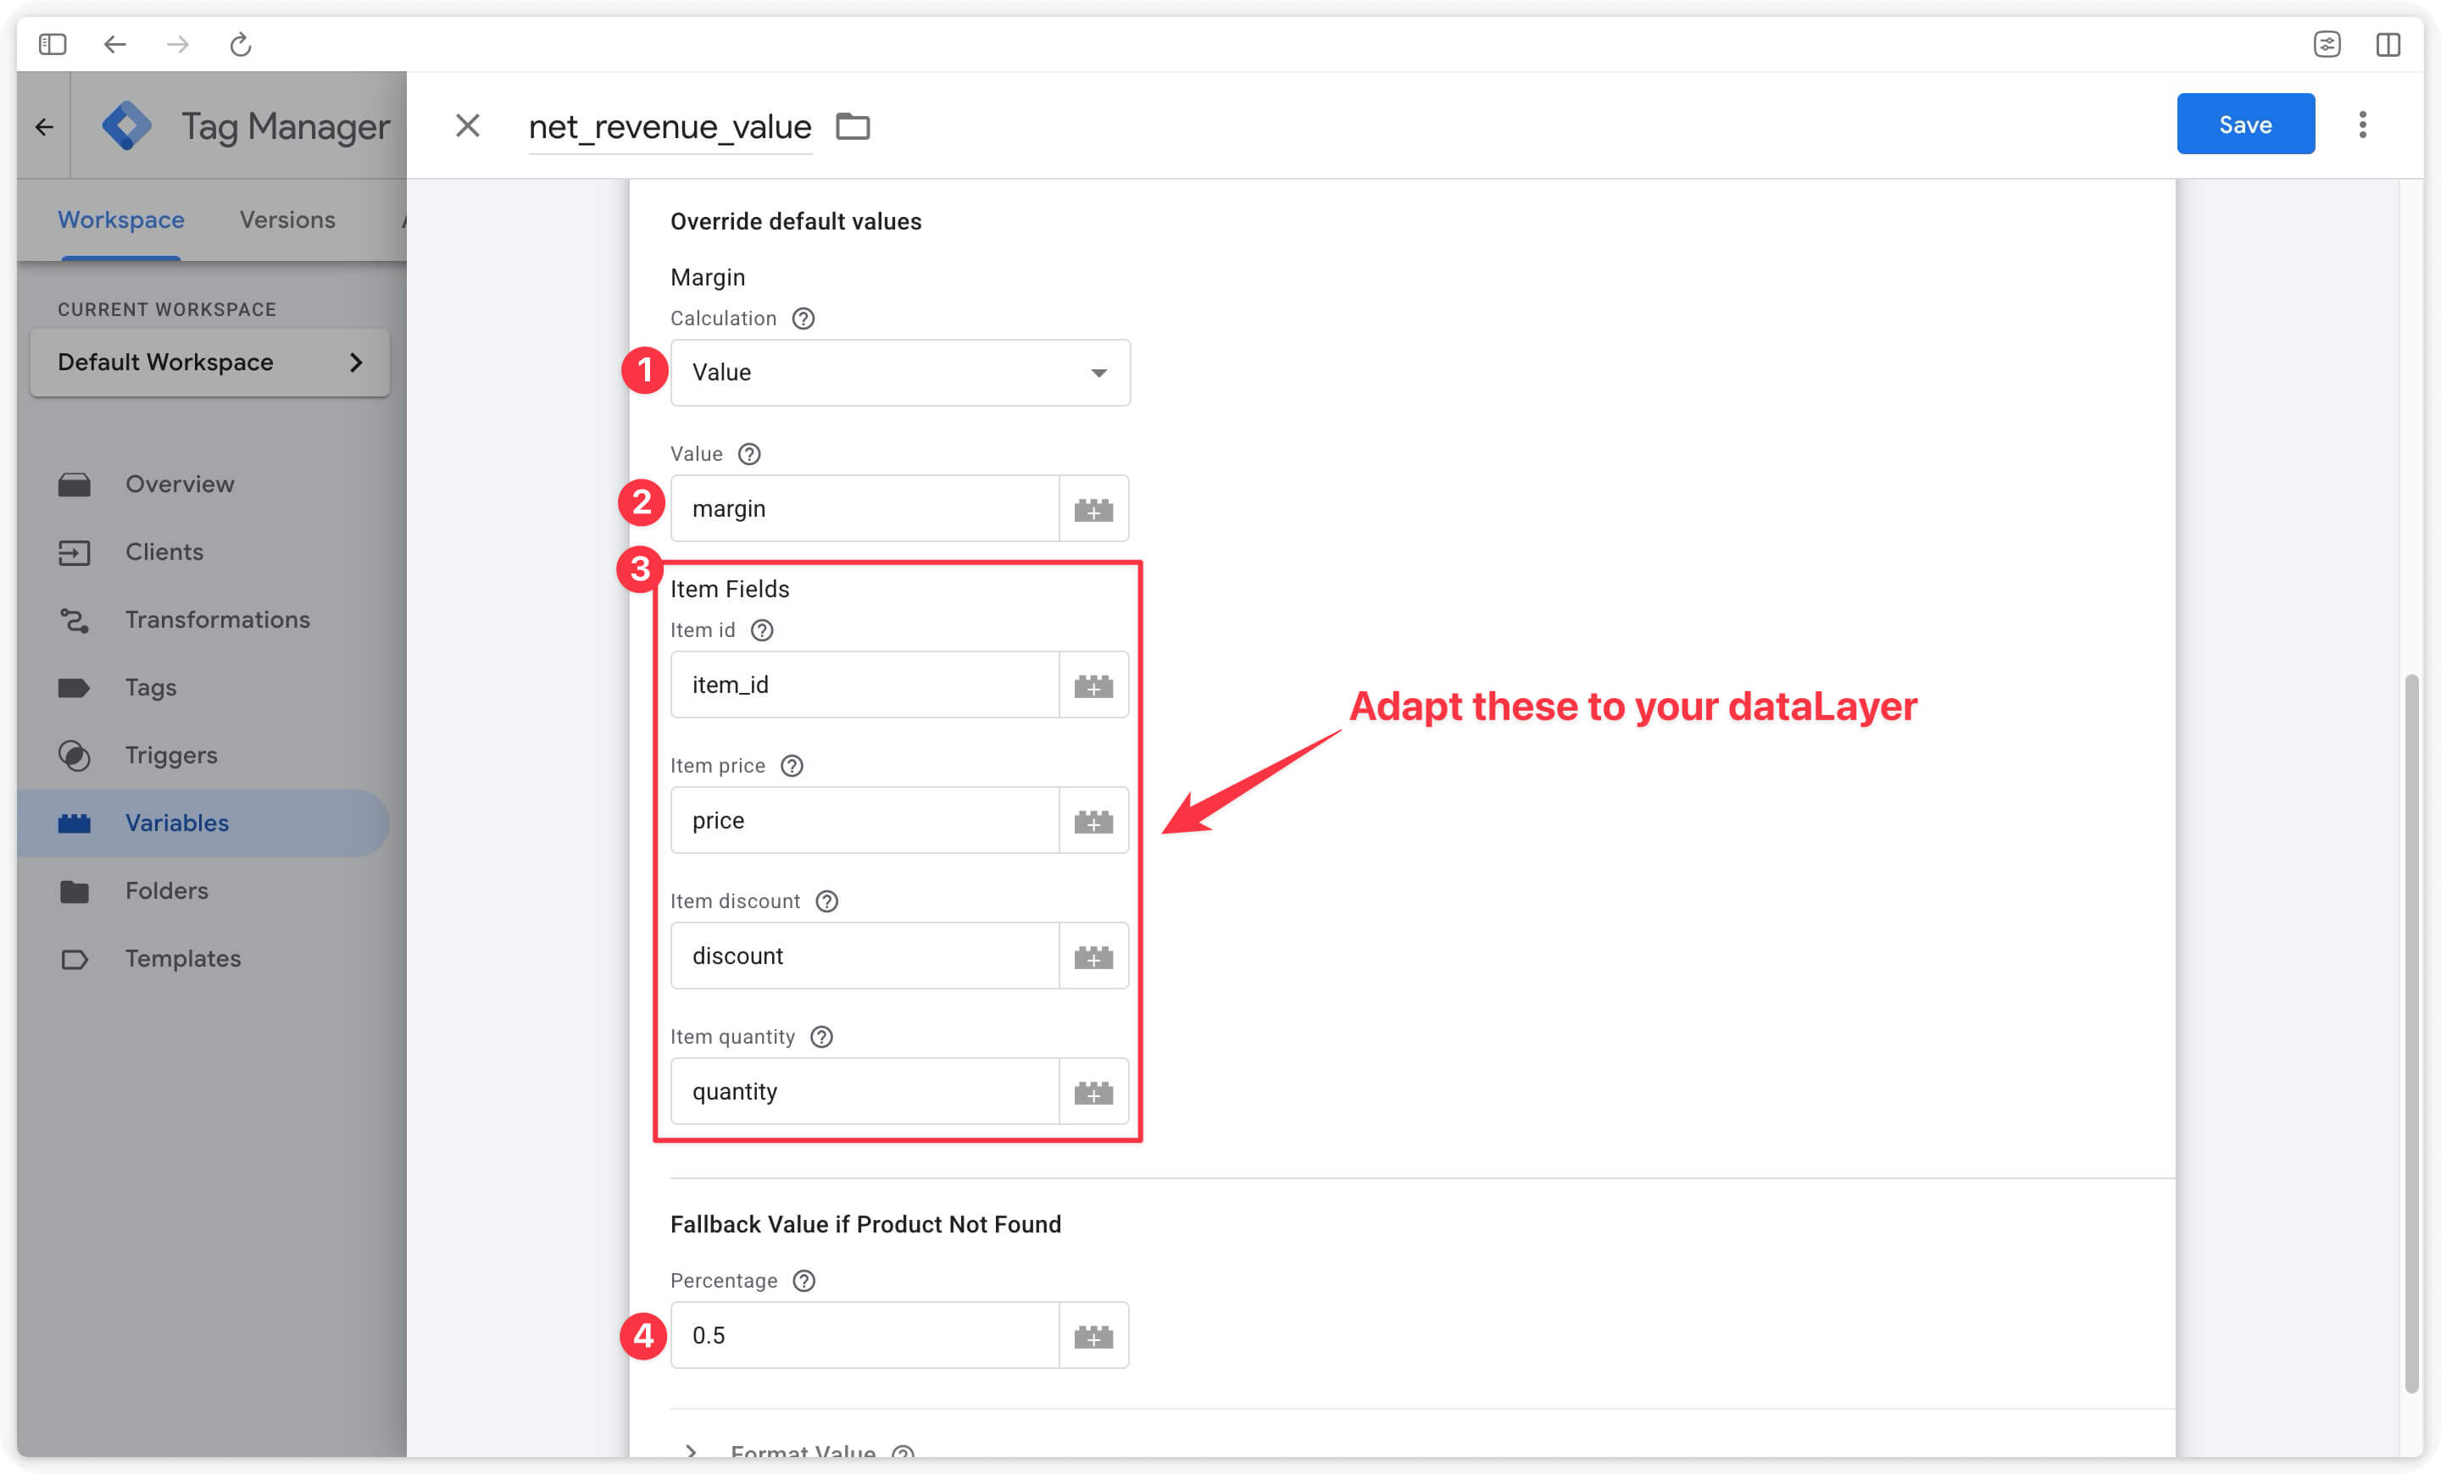
Task: Show help for Item id
Action: (x=762, y=630)
